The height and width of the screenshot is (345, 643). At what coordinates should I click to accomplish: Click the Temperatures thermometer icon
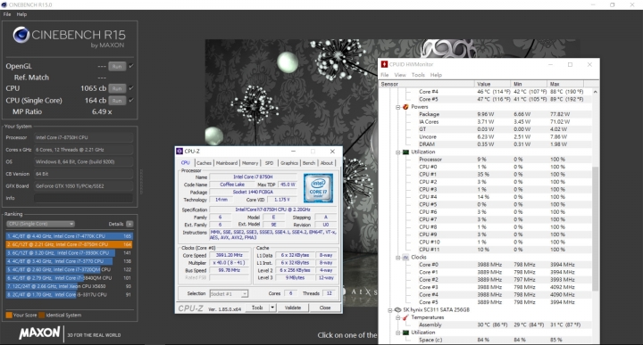(405, 317)
